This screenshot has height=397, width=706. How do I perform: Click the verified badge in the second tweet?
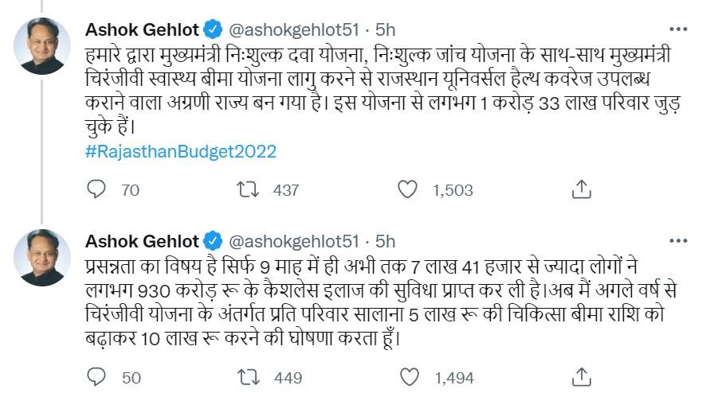[x=212, y=240]
